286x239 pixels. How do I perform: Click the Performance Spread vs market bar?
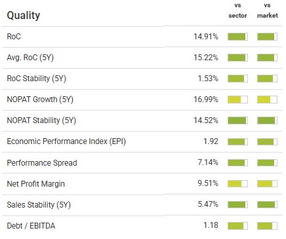pos(267,162)
